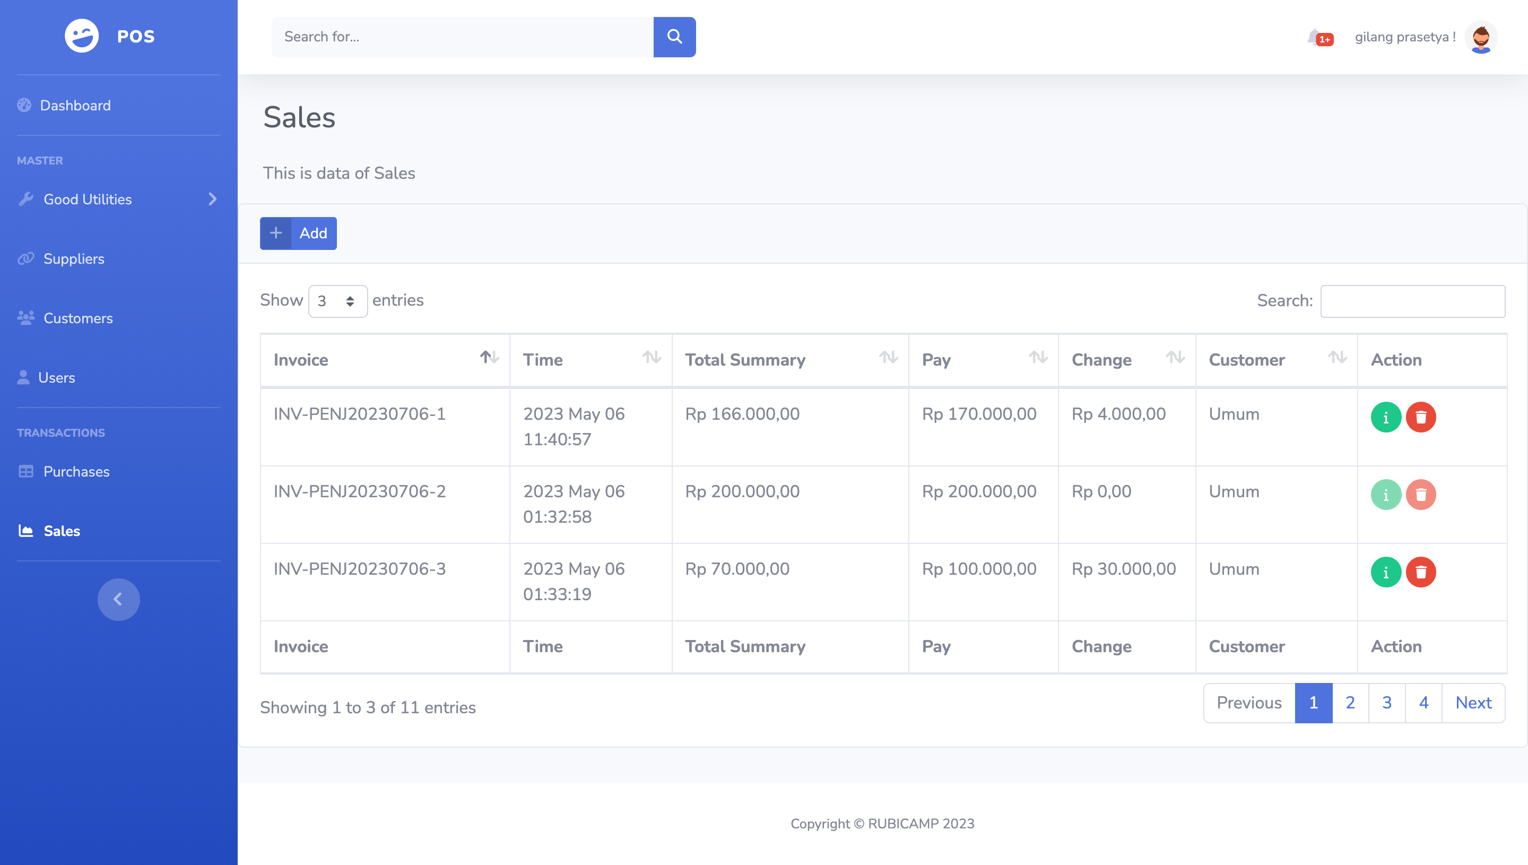Click the Users icon in sidebar
1528x865 pixels.
click(x=24, y=377)
